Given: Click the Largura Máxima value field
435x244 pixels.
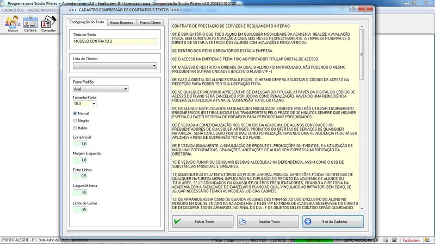Looking at the screenshot, I should coord(80,192).
